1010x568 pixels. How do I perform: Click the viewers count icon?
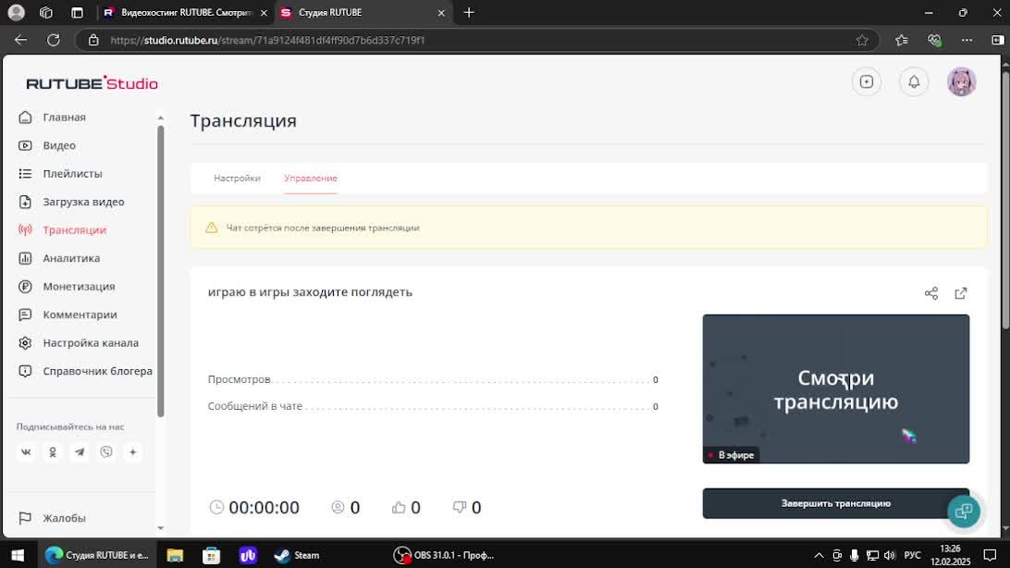click(x=338, y=508)
